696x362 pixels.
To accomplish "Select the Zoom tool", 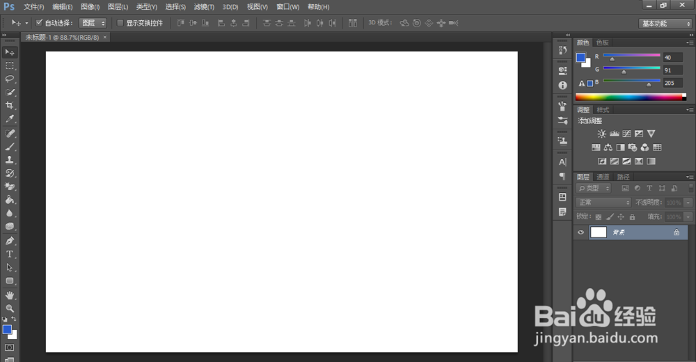I will [9, 308].
